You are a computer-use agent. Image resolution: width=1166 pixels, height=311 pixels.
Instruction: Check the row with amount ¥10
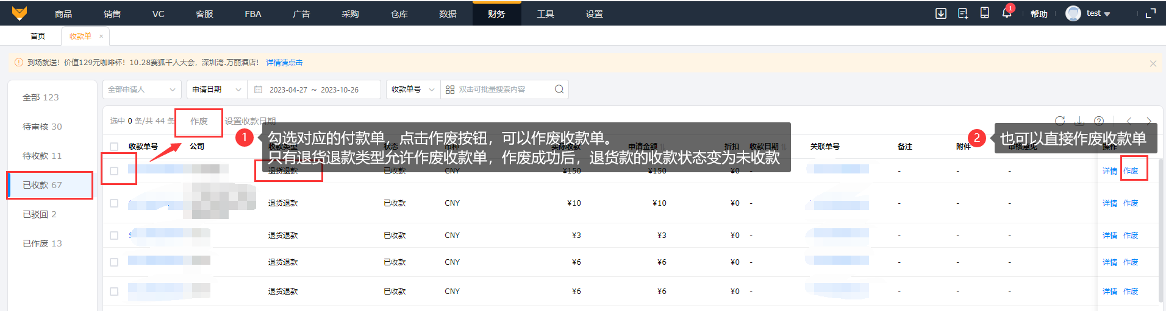pos(114,203)
